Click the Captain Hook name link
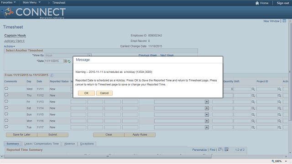The image size is (292, 164). [x=15, y=36]
